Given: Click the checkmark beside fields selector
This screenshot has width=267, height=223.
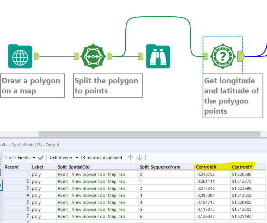Looking at the screenshot, I should 41,158.
